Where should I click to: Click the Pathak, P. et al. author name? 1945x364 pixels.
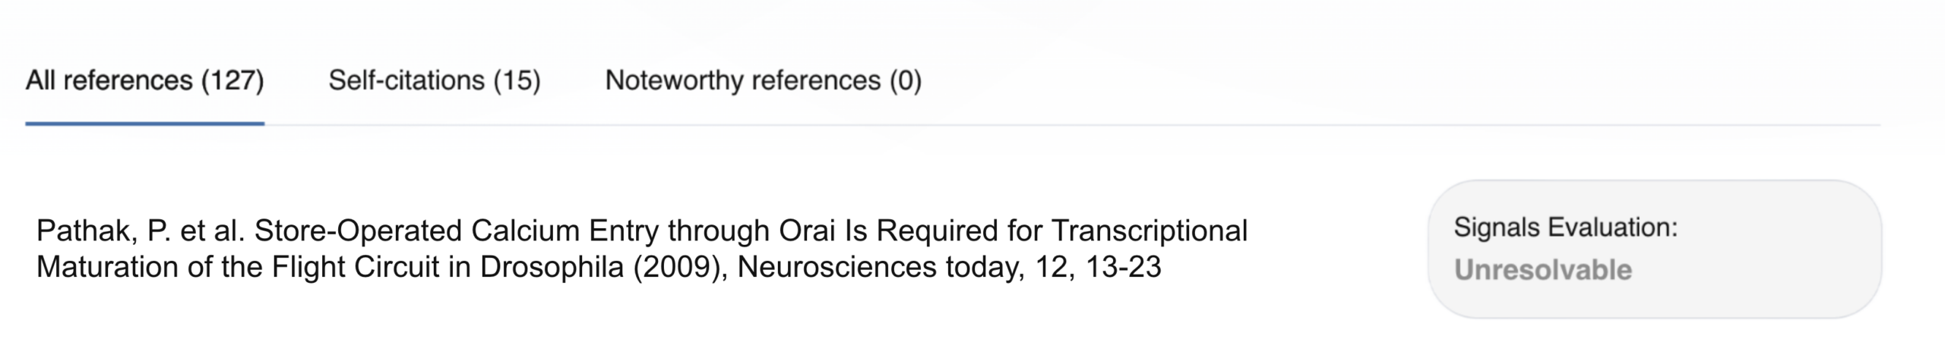click(140, 231)
